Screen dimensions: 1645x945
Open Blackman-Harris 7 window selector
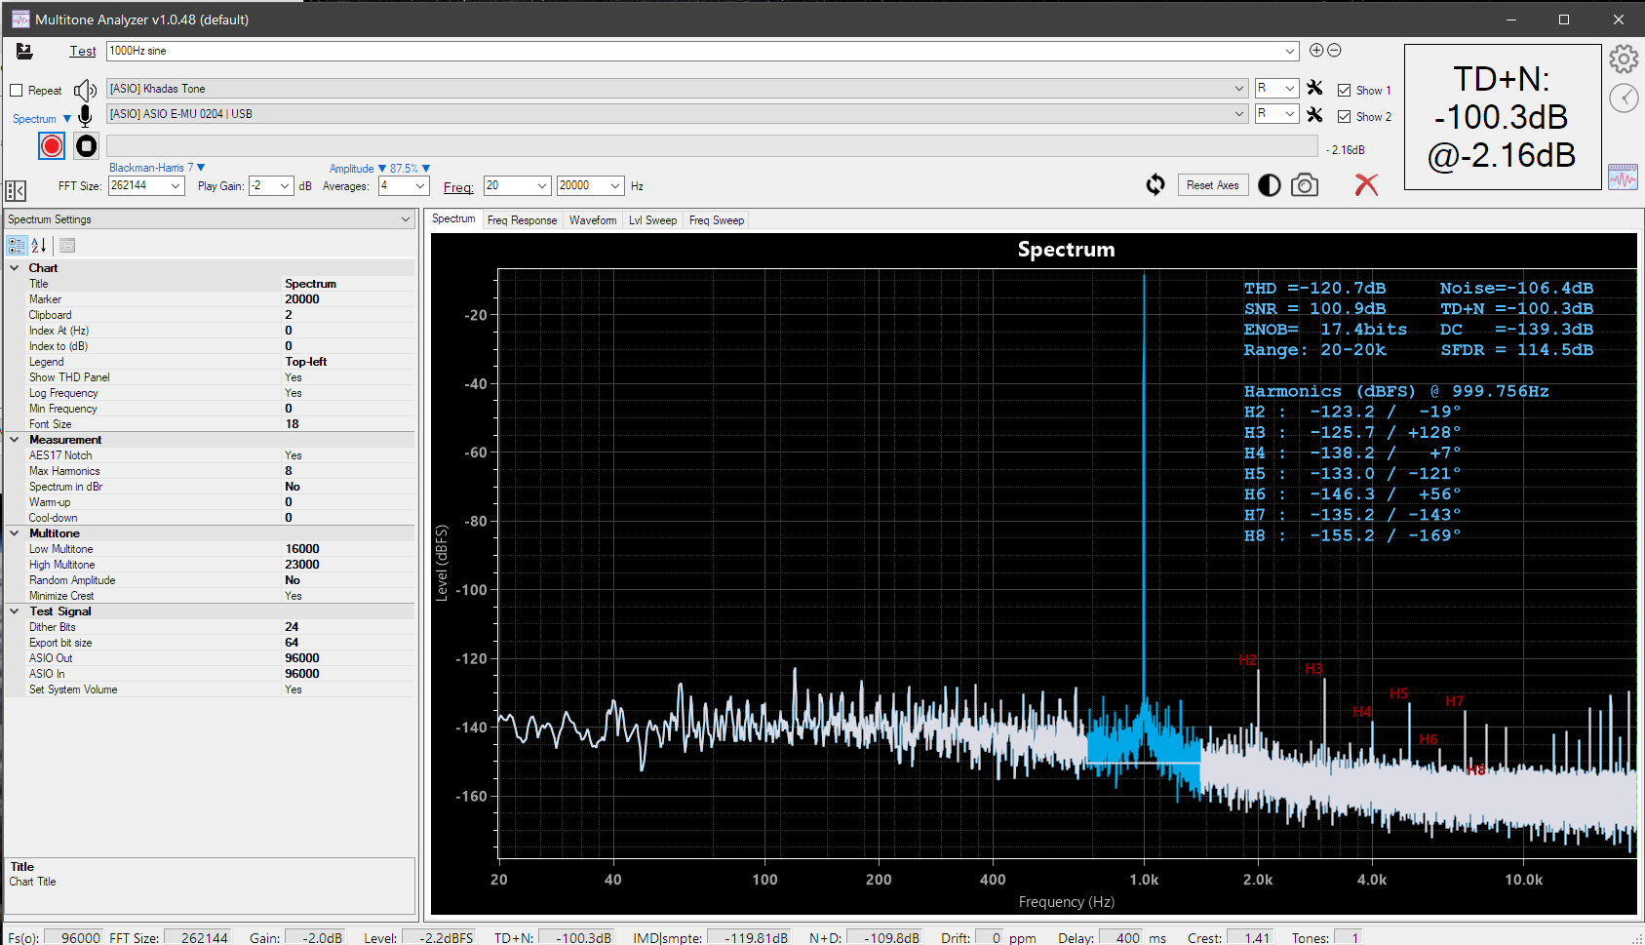pos(157,168)
